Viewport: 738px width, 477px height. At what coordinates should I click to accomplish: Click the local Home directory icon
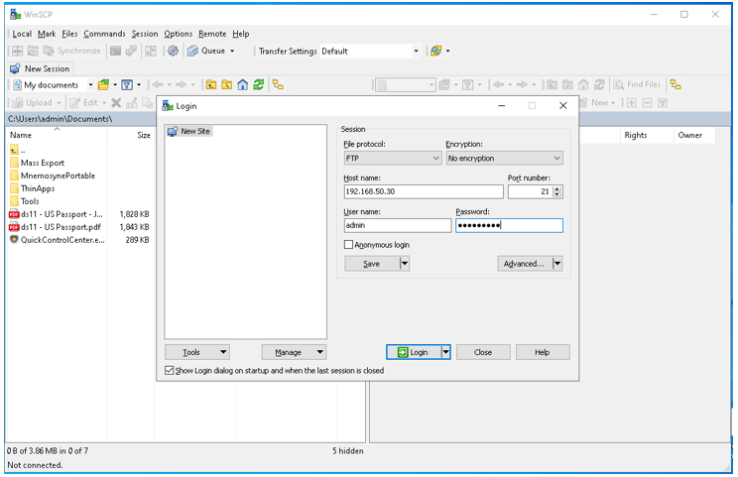point(243,85)
